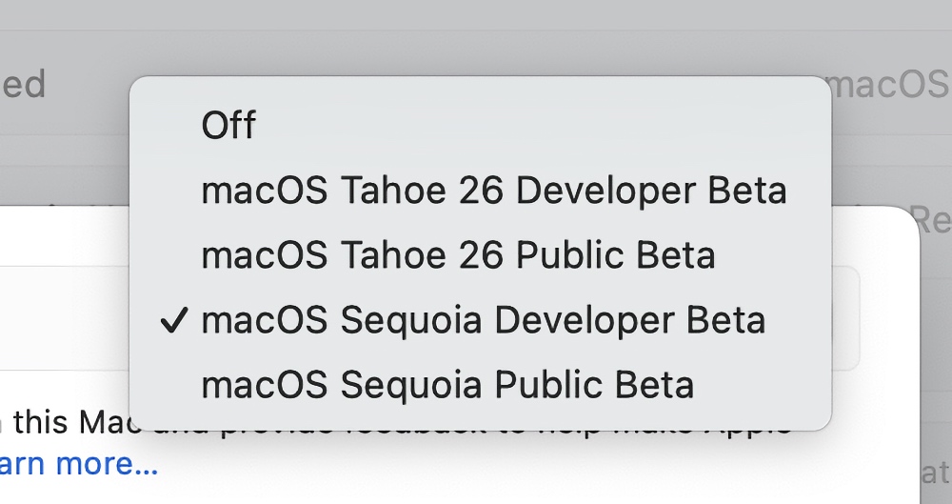The image size is (952, 504).
Task: Select the checked macOS Sequoia Developer Beta
Action: (x=483, y=320)
